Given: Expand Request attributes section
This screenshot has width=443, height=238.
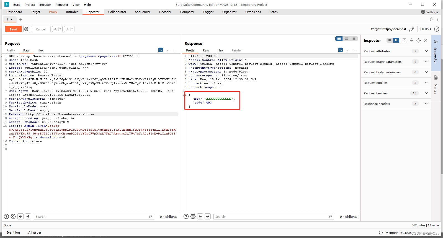Looking at the screenshot, I should tap(426, 51).
